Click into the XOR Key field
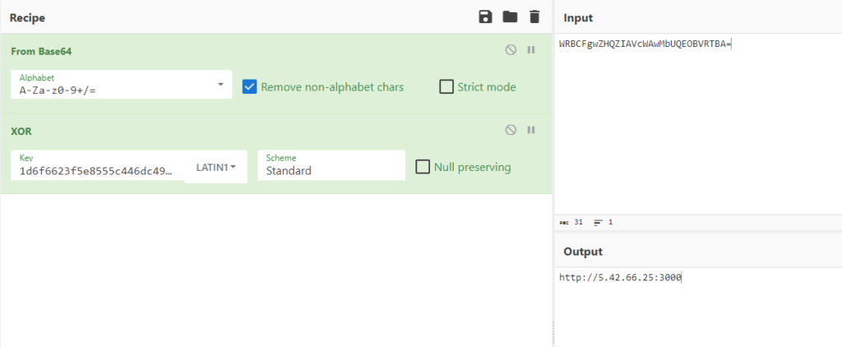 (x=97, y=171)
